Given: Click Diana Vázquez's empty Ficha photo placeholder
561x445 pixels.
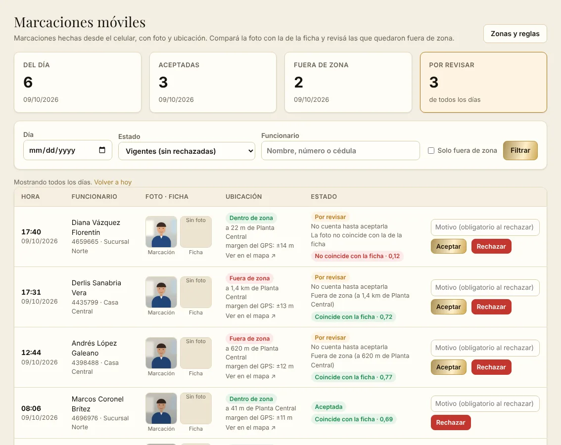Looking at the screenshot, I should click(196, 231).
